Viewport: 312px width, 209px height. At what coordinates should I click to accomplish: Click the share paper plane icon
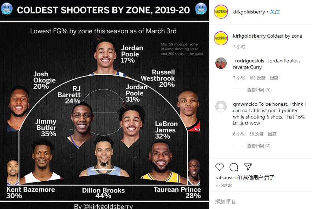(x=248, y=167)
